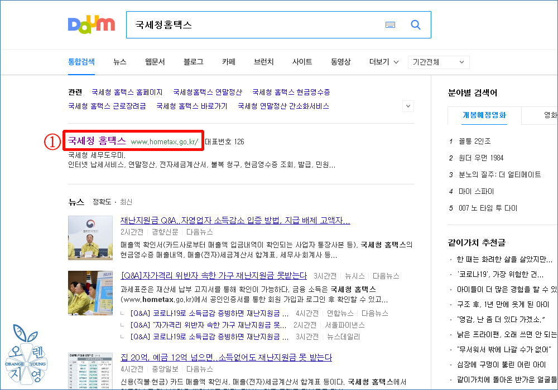The image size is (558, 390).
Task: Open the 웹문서 tab
Action: (155, 62)
